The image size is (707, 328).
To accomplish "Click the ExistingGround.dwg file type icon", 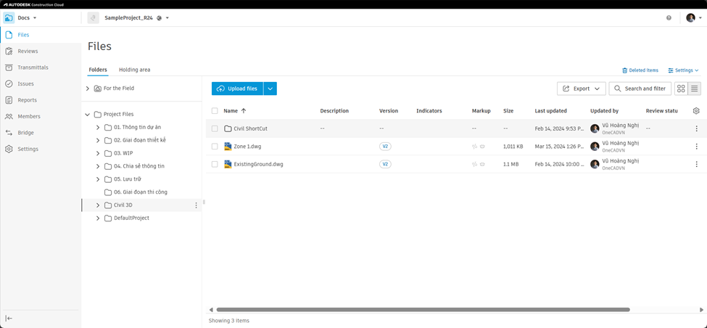I will (228, 164).
